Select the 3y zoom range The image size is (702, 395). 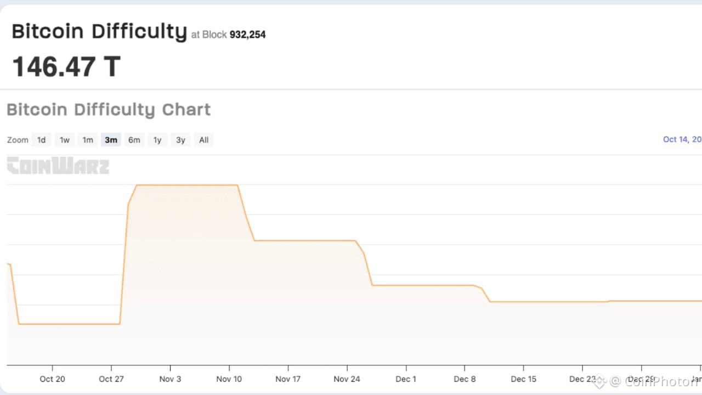tap(180, 140)
